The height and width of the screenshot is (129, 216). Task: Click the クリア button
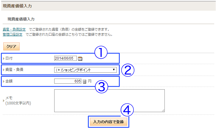tap(11, 46)
